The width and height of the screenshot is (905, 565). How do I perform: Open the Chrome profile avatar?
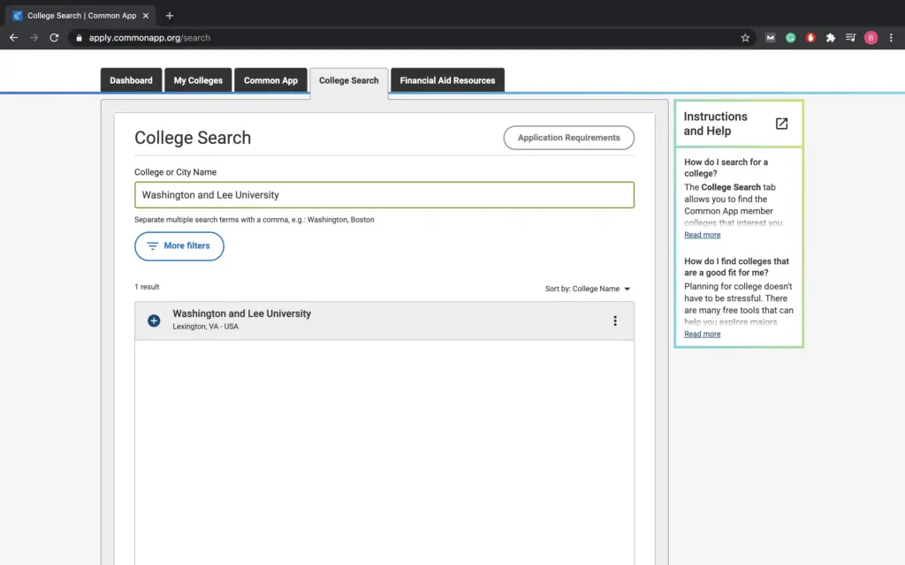[871, 37]
